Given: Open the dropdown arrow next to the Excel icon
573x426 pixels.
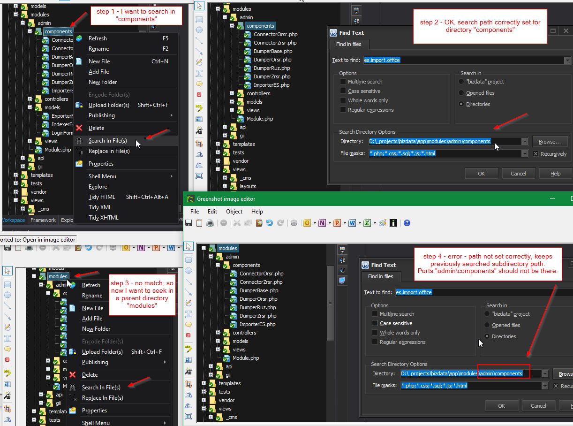Looking at the screenshot, I should tap(375, 223).
